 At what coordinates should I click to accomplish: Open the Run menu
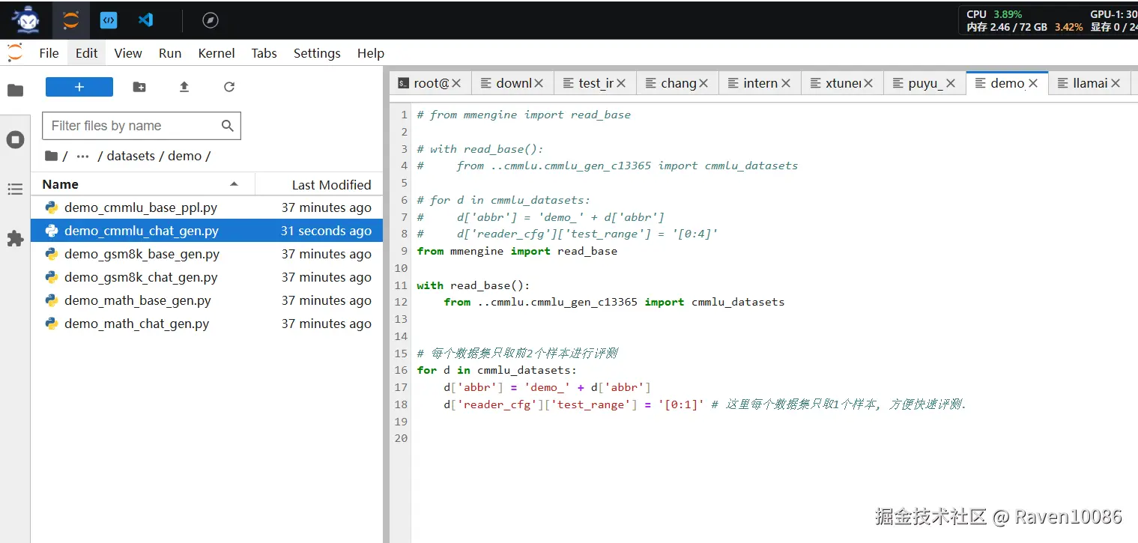170,53
